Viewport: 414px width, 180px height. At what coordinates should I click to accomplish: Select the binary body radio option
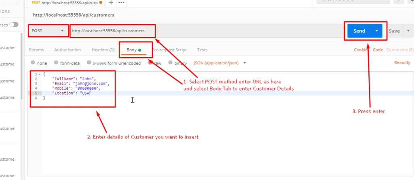(170, 63)
